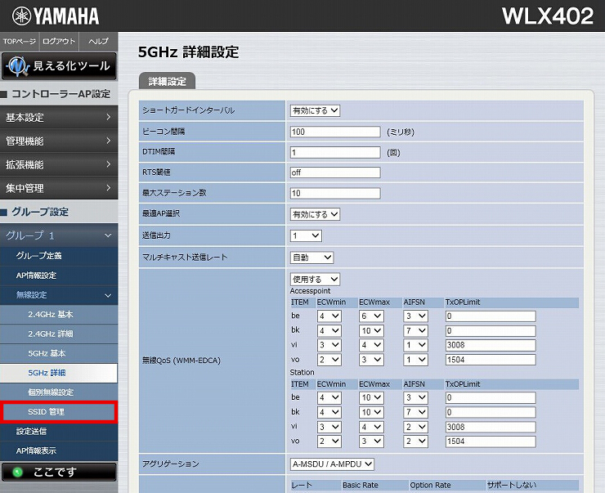Image resolution: width=605 pixels, height=493 pixels.
Task: Open Accesspoint be ECWmin dropdown
Action: point(329,316)
